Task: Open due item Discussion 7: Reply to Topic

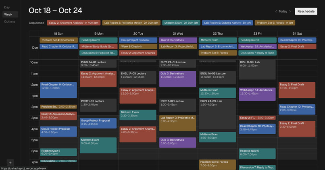Action: pos(257,53)
